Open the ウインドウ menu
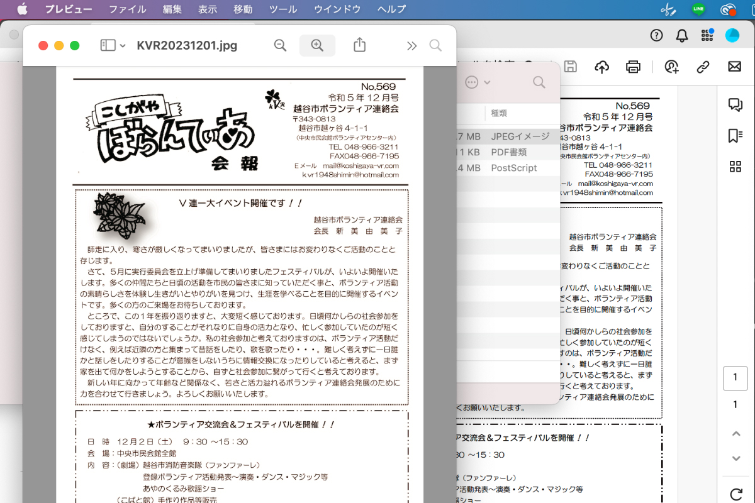This screenshot has width=755, height=503. (337, 9)
